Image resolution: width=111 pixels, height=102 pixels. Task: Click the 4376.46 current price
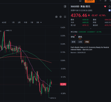pos(79,15)
